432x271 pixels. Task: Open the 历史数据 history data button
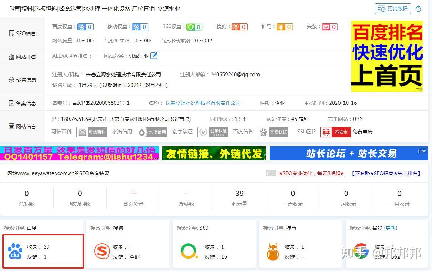tap(393, 9)
